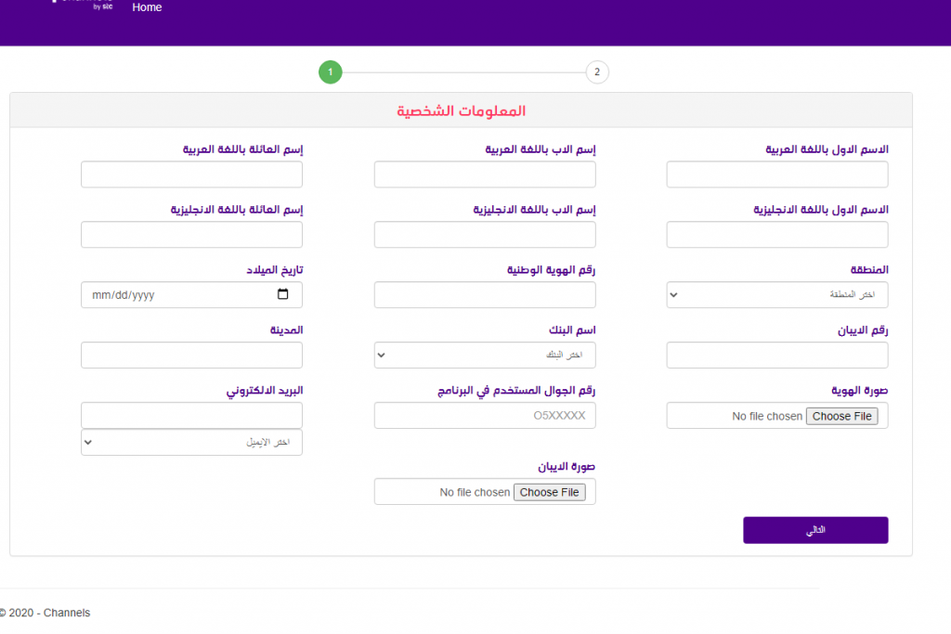Click the المدينة label text
The image size is (951, 634).
pyautogui.click(x=286, y=330)
